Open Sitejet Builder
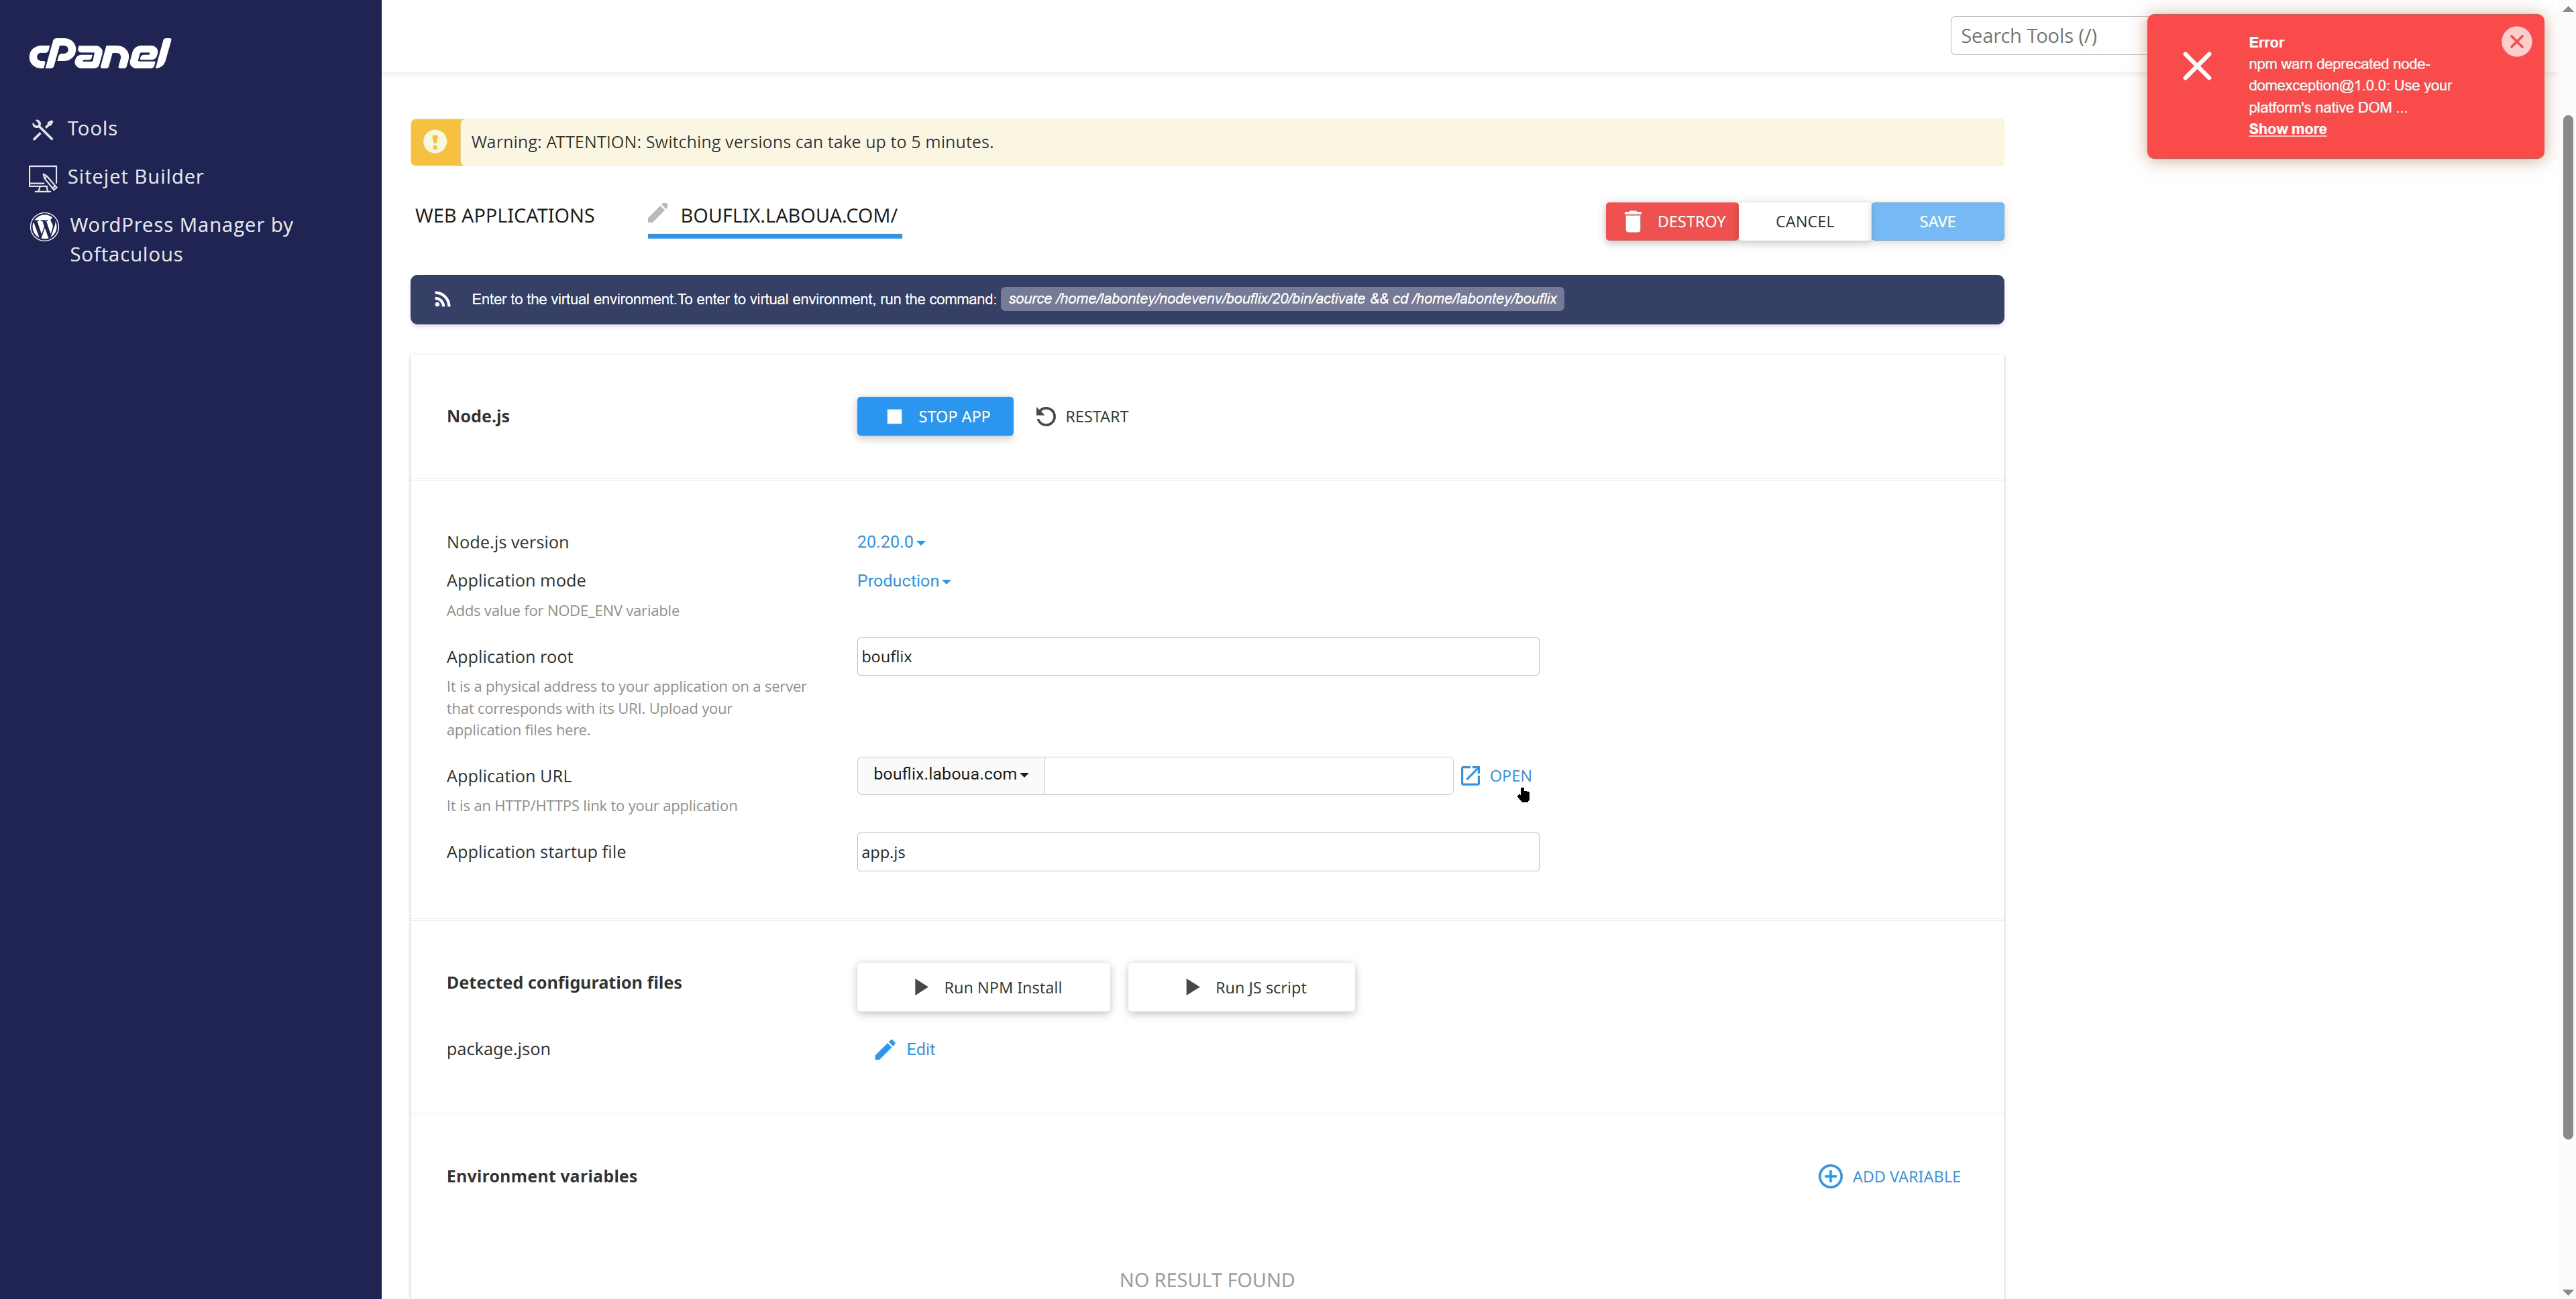This screenshot has height=1299, width=2576. pyautogui.click(x=135, y=177)
